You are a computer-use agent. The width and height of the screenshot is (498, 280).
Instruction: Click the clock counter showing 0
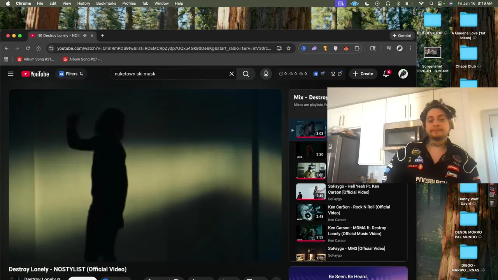tap(283, 74)
